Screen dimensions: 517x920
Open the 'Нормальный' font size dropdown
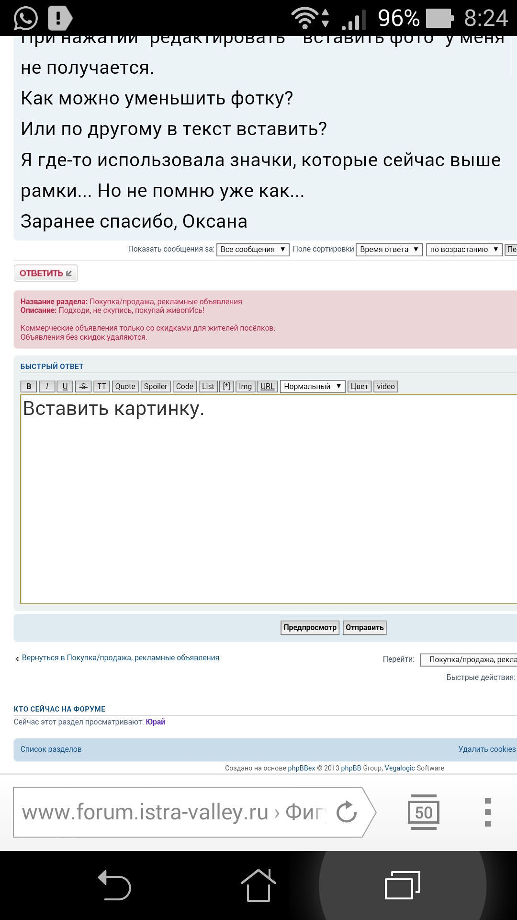(313, 387)
